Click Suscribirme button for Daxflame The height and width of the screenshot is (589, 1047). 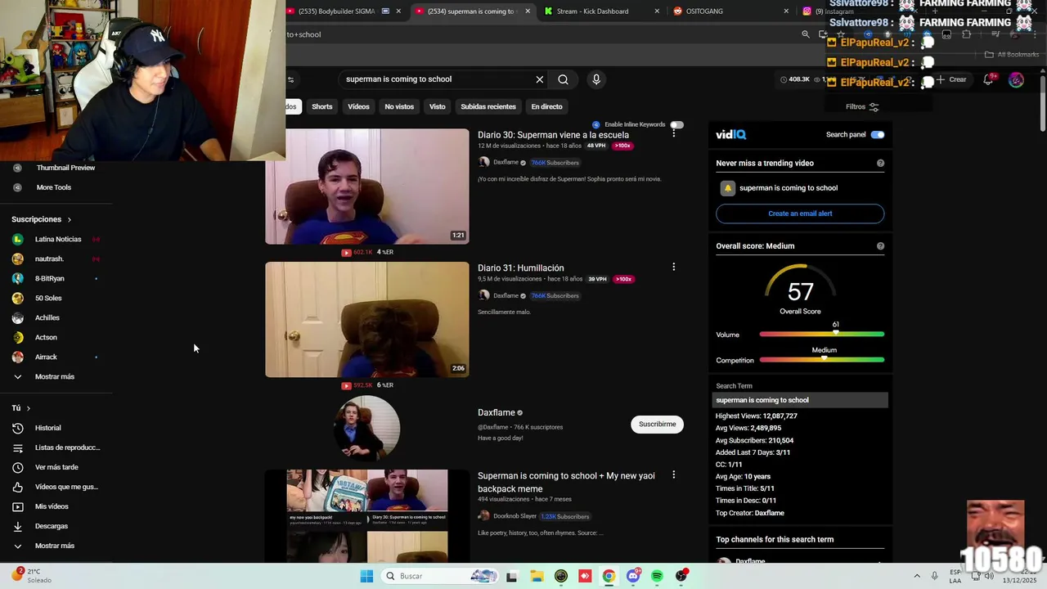[657, 424]
